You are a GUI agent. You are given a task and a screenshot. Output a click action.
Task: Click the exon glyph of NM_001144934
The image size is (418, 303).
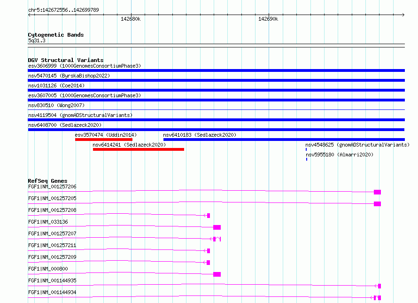(376, 298)
